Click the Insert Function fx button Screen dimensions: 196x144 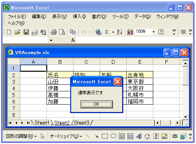73,40
